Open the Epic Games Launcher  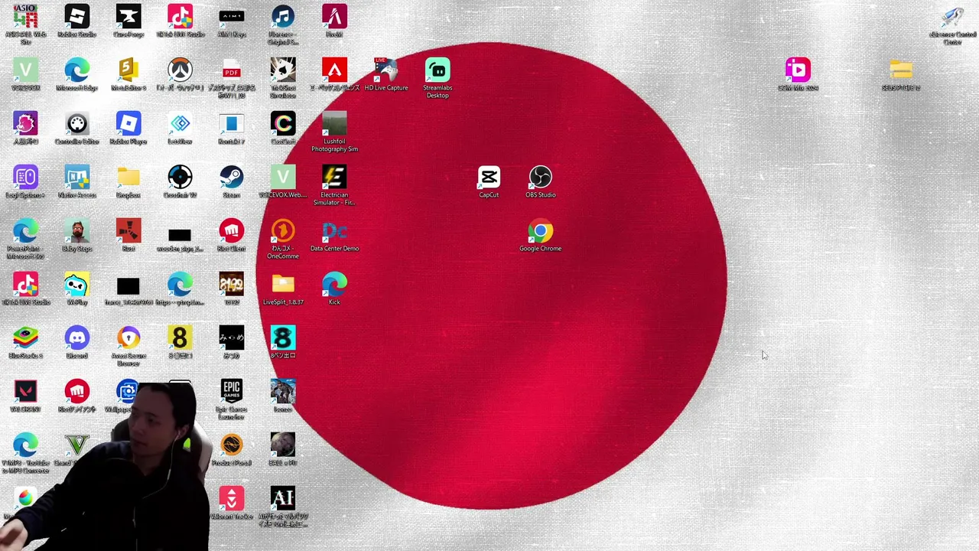point(232,392)
